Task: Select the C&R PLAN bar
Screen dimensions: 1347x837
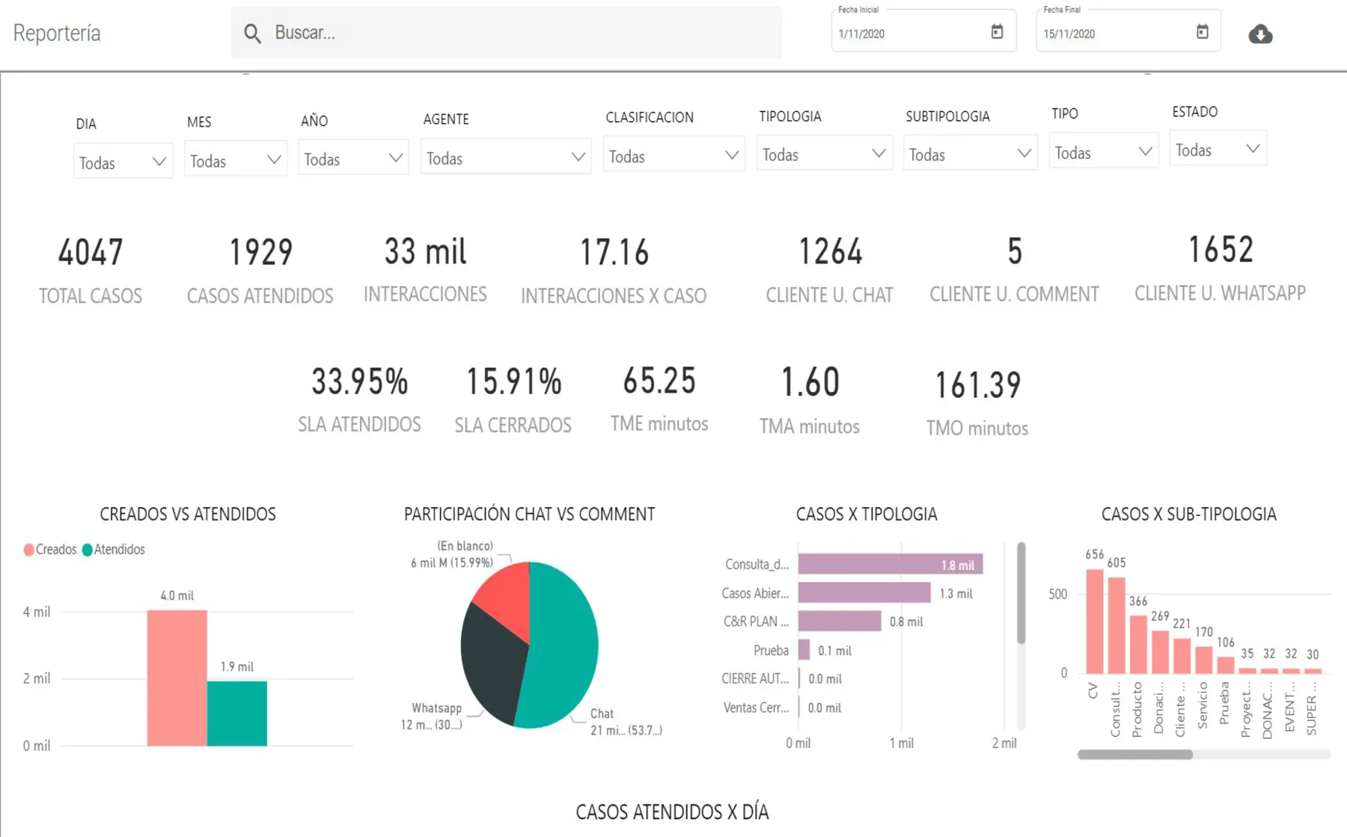Action: click(840, 621)
